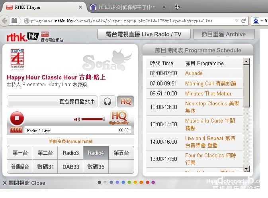Image resolution: width=268 pixels, height=198 pixels.
Task: Mute using the speaker volume icon
Action: tap(77, 119)
